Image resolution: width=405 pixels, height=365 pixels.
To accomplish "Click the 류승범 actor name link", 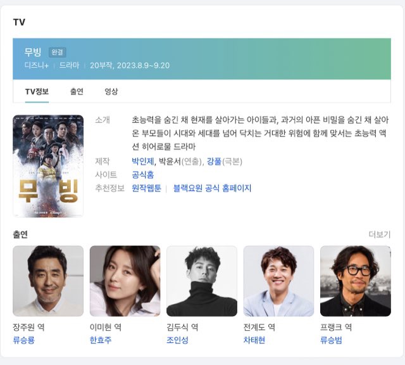I will [x=331, y=340].
